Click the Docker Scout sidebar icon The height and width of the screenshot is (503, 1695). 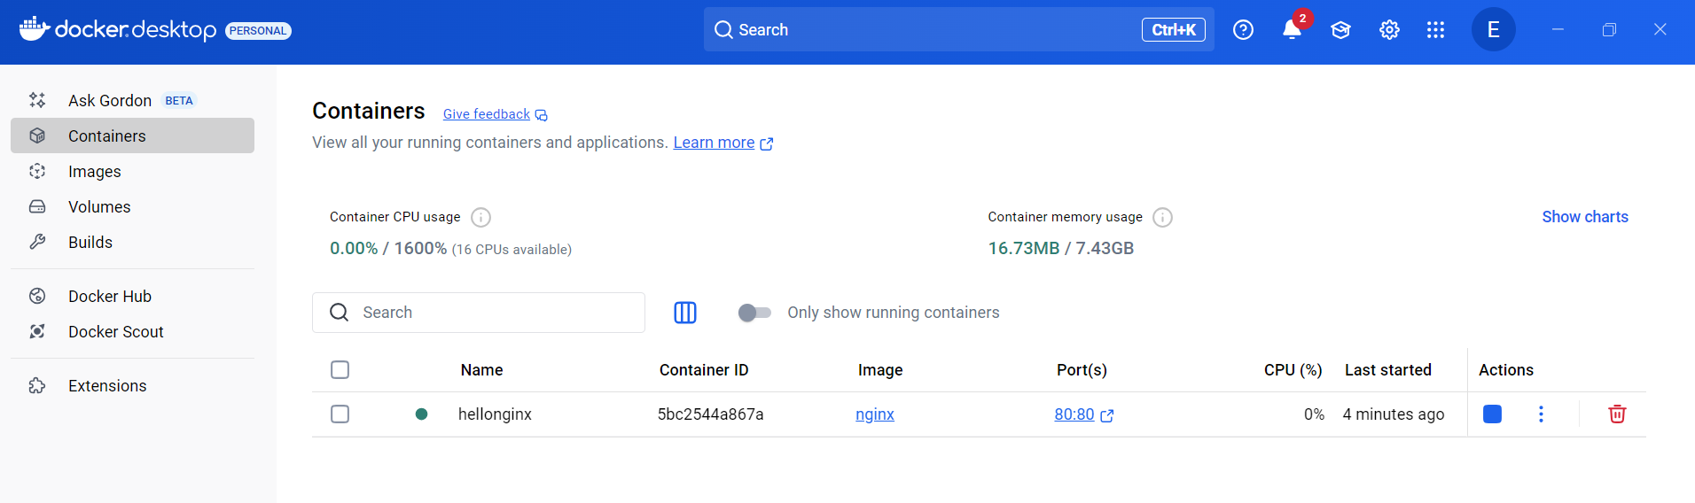[37, 331]
